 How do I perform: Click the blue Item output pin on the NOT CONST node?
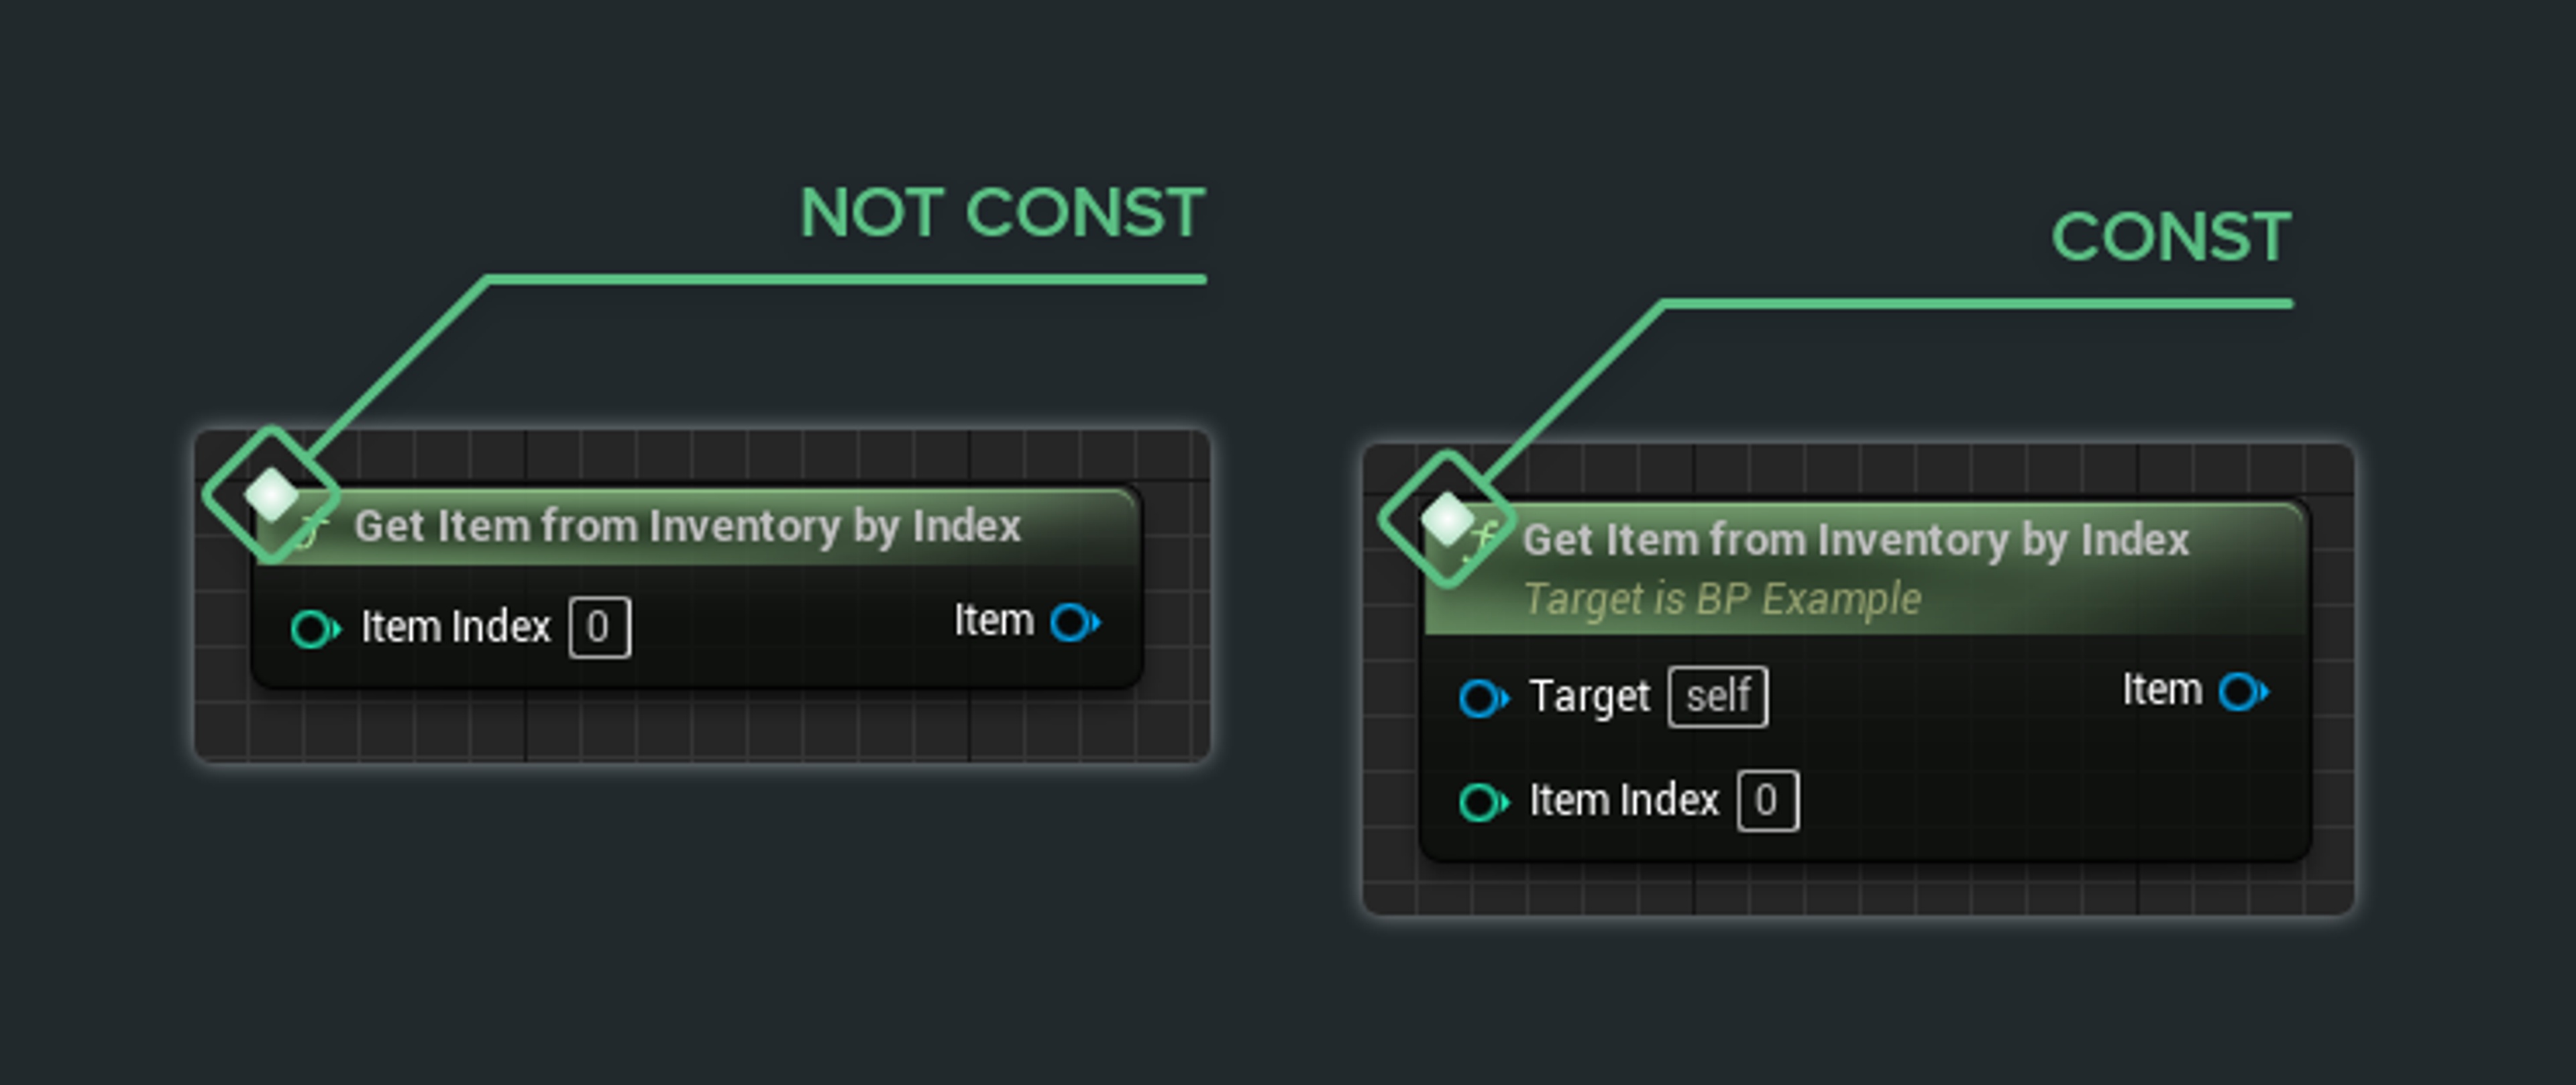click(1073, 622)
